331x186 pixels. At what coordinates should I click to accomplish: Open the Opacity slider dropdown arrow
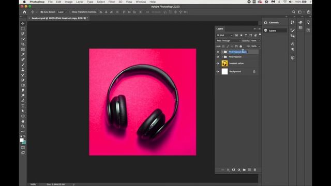click(x=259, y=41)
